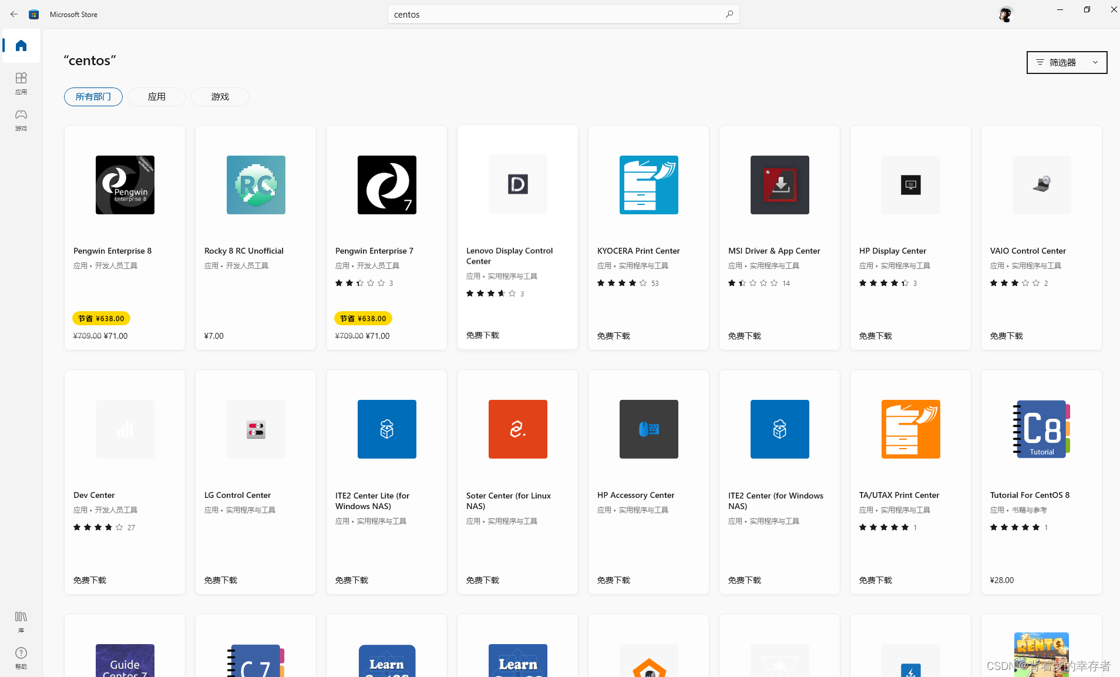Click 节省 ¥638.00 badge on Pengwin 7
Viewport: 1120px width, 677px height.
[363, 318]
